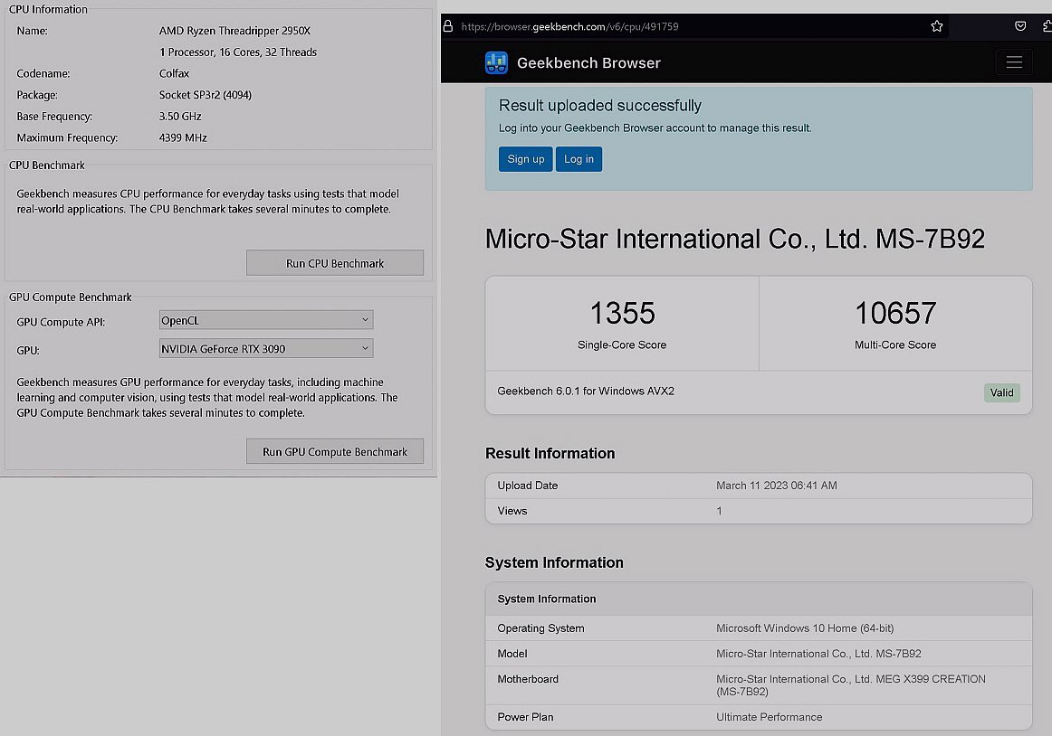Click the Log in button
This screenshot has height=736, width=1052.
(x=579, y=159)
